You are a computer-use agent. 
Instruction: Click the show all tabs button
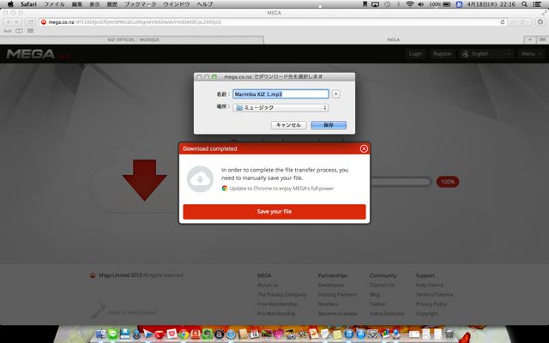click(x=542, y=39)
